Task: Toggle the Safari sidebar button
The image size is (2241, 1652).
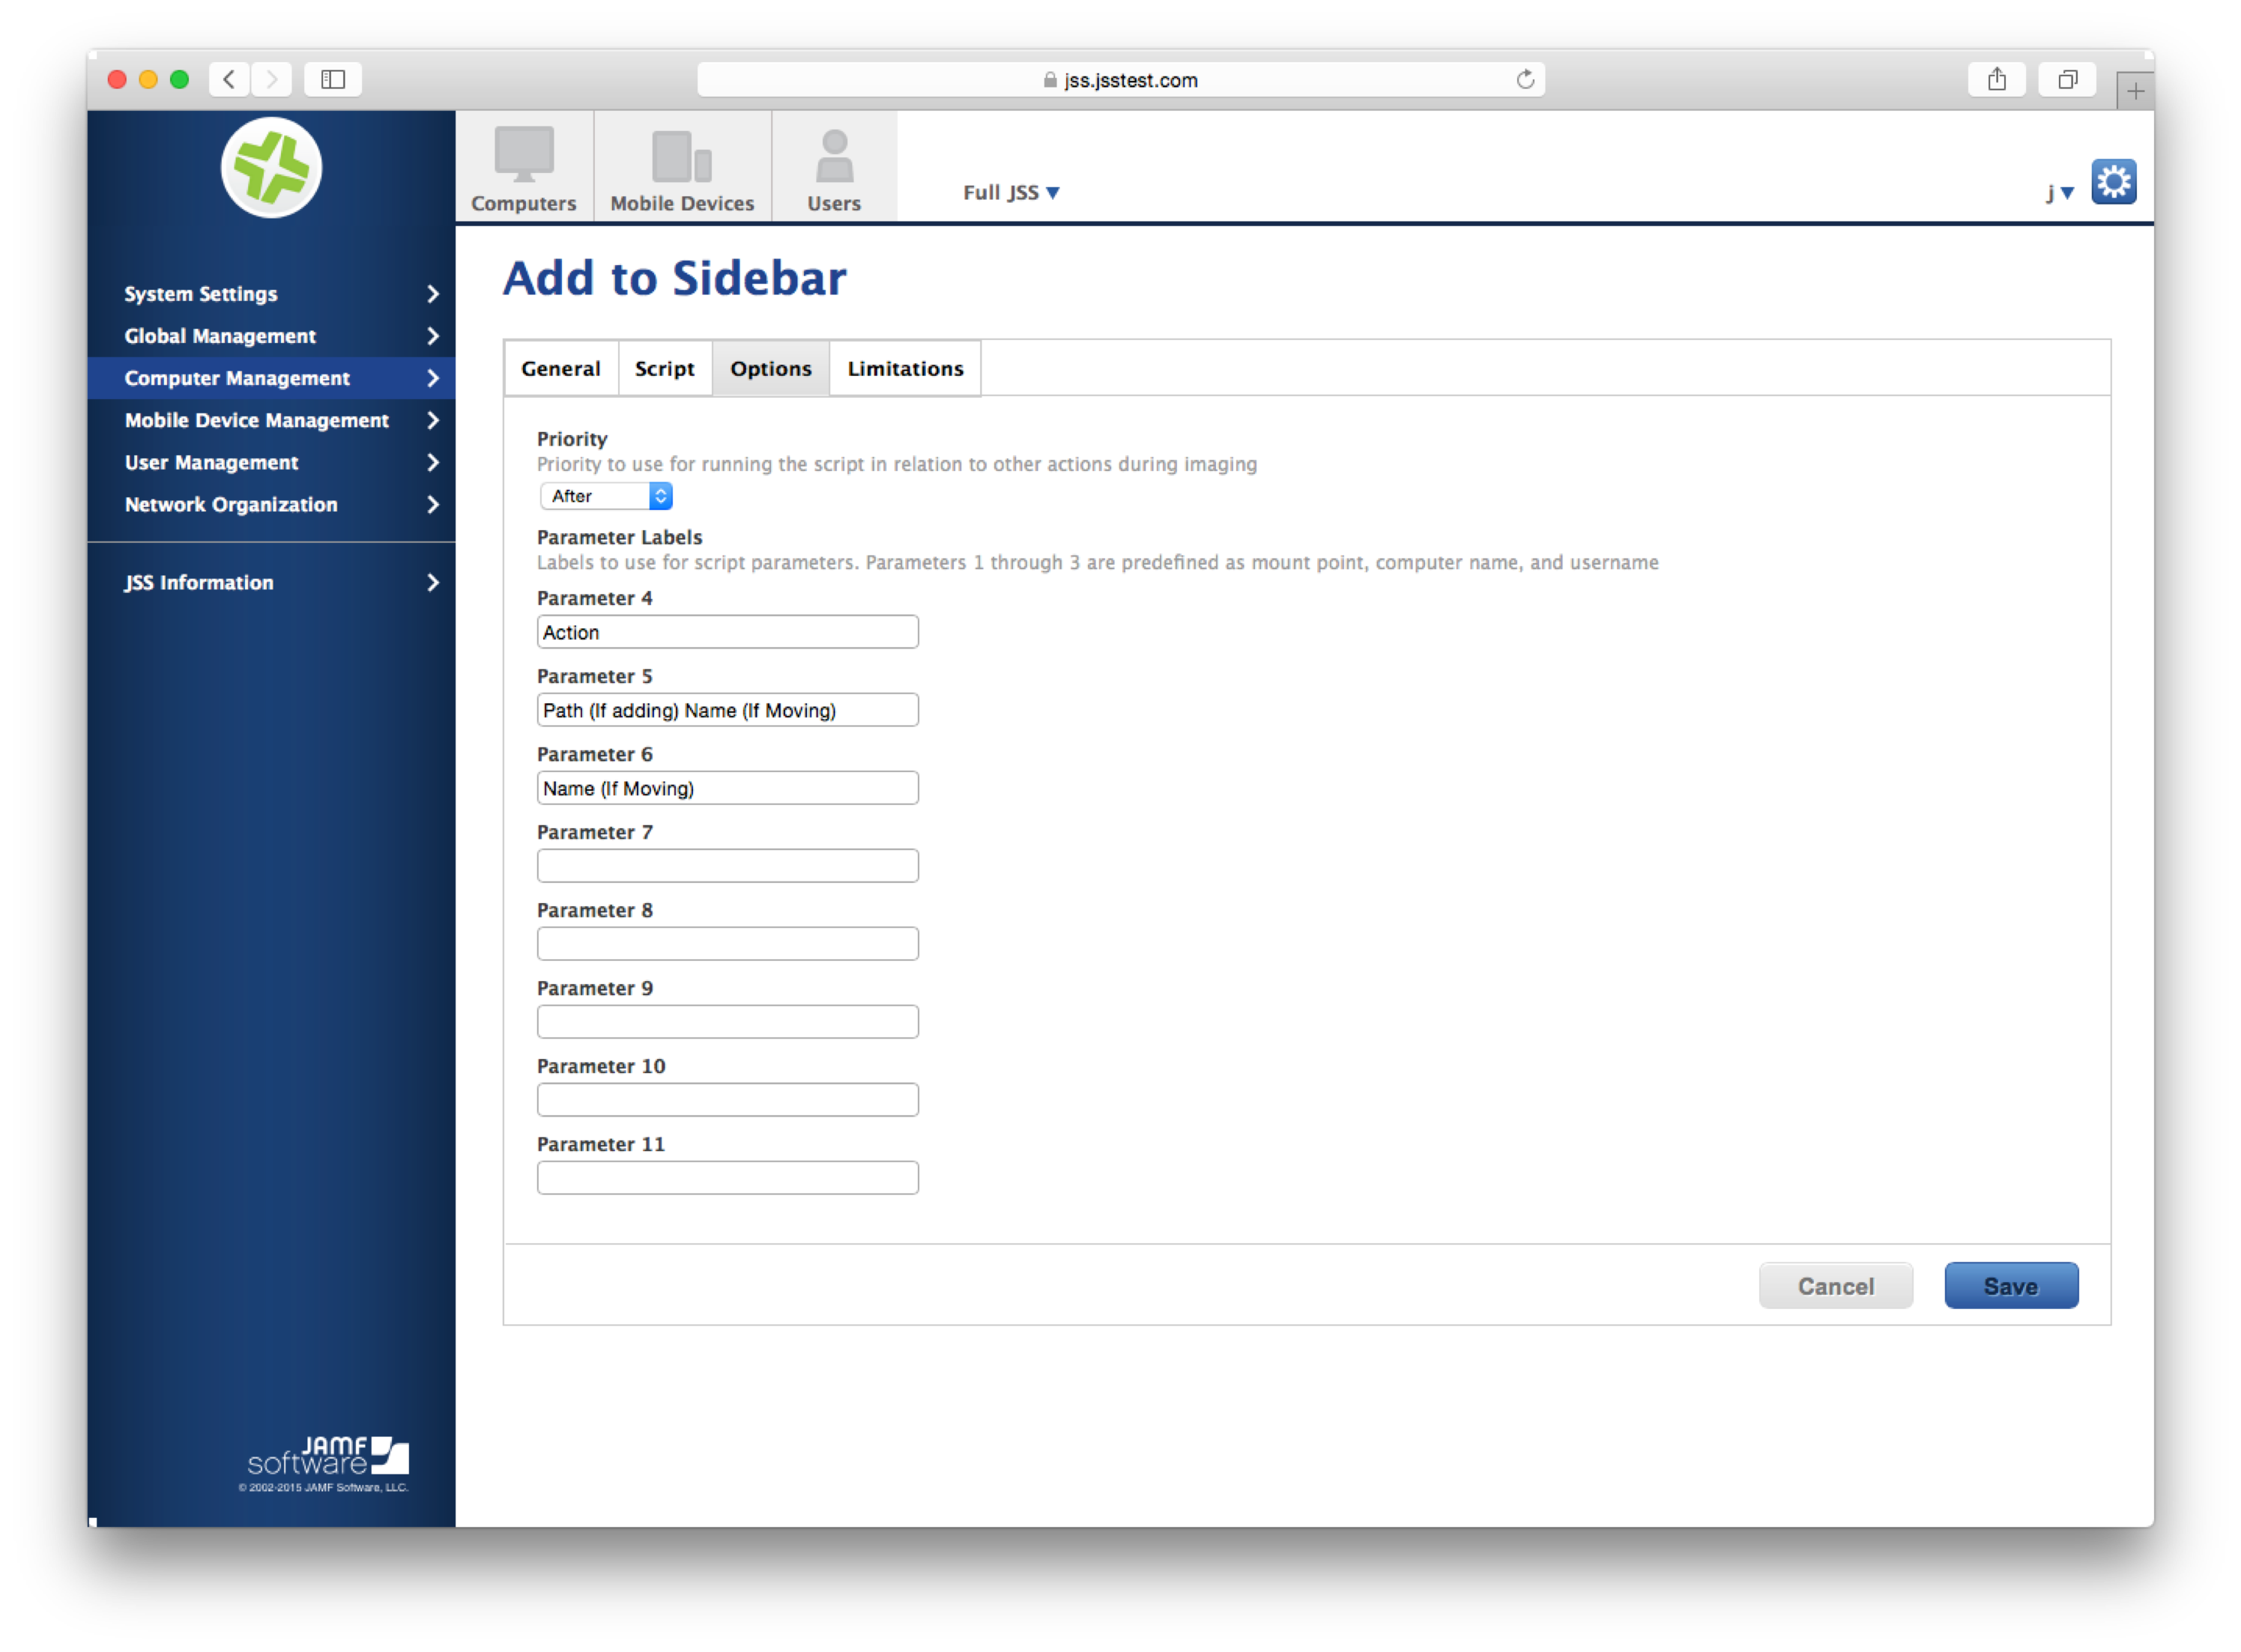Action: tap(333, 79)
